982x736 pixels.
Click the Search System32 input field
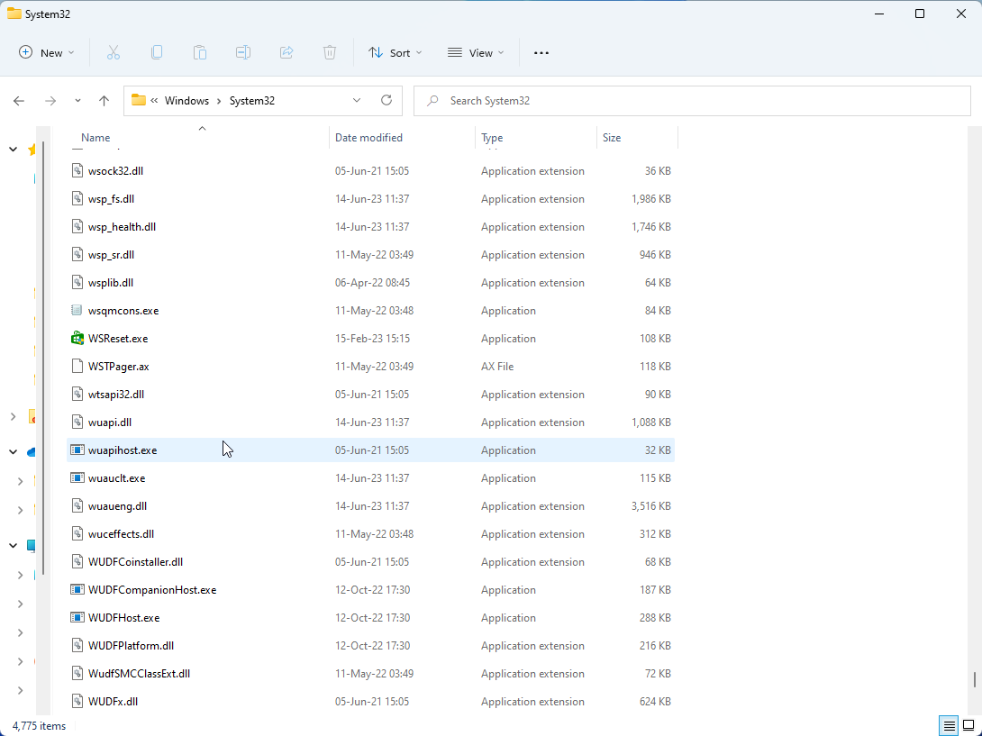(x=692, y=100)
